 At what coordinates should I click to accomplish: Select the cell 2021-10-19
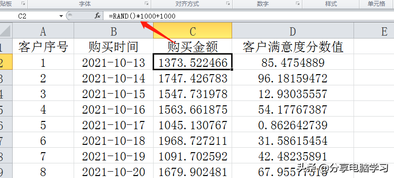point(114,156)
